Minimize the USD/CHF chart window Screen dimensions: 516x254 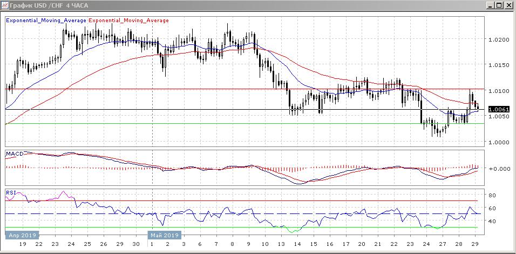490,5
